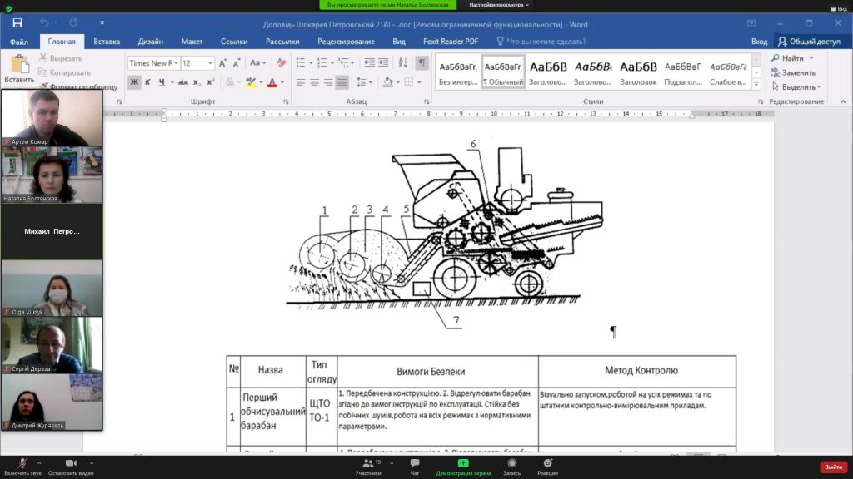Expand the Styles gallery more arrow
Image resolution: width=853 pixels, height=479 pixels.
756,83
